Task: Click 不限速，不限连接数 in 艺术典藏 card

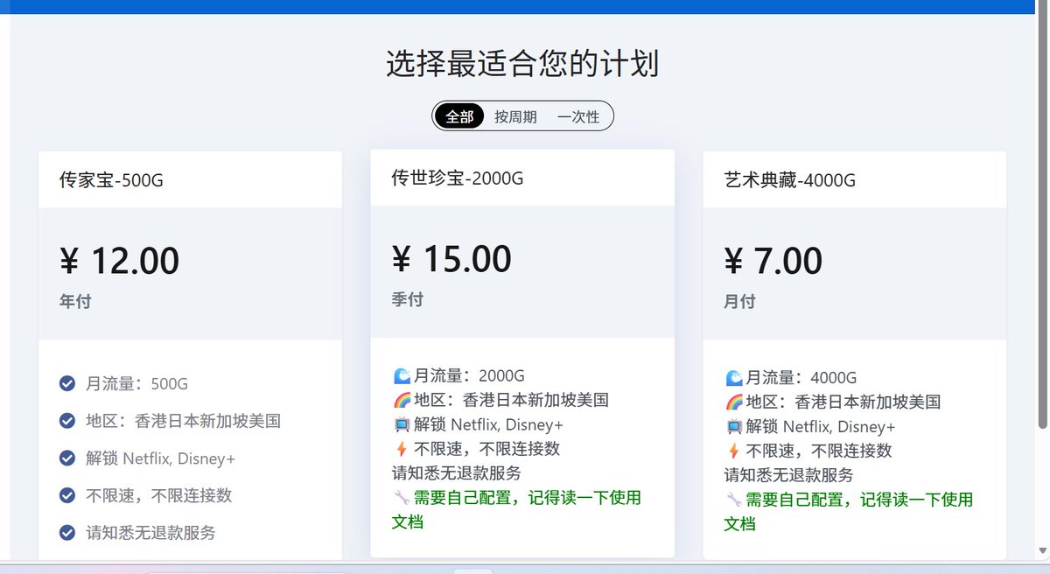Action: (819, 451)
